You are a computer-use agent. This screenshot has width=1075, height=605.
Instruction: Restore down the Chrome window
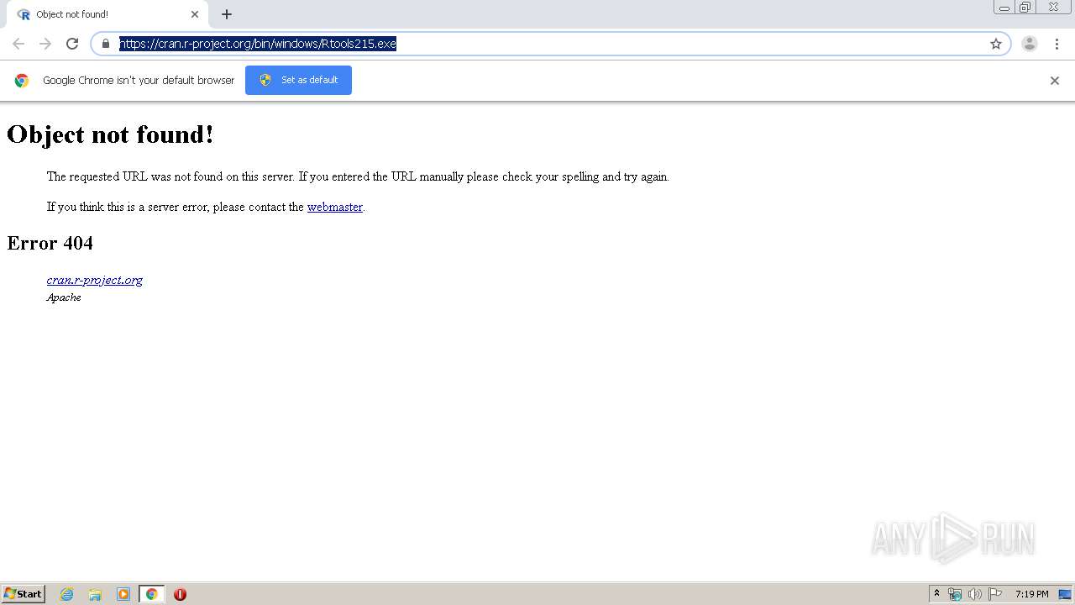(x=1025, y=8)
